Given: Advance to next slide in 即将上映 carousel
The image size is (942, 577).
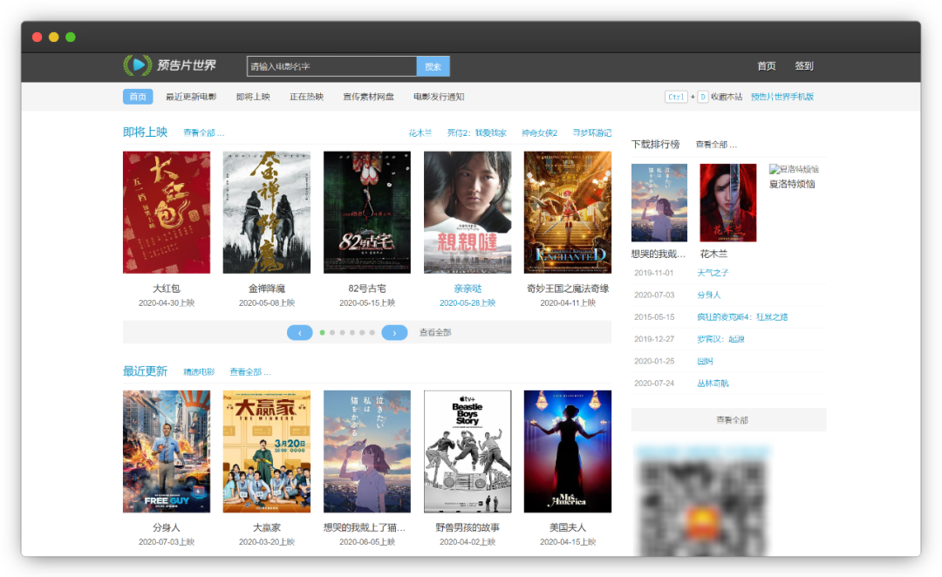Looking at the screenshot, I should click(x=395, y=333).
